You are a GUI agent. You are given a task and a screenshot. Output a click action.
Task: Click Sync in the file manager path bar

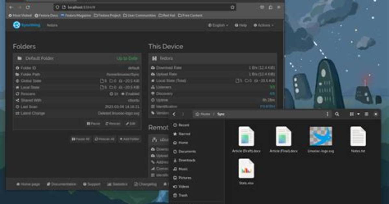[221, 114]
